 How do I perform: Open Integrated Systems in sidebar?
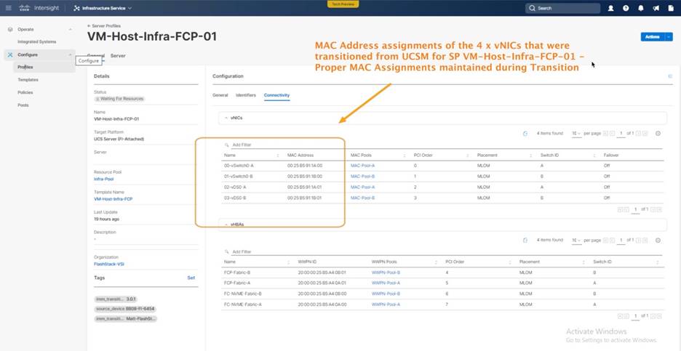[36, 42]
